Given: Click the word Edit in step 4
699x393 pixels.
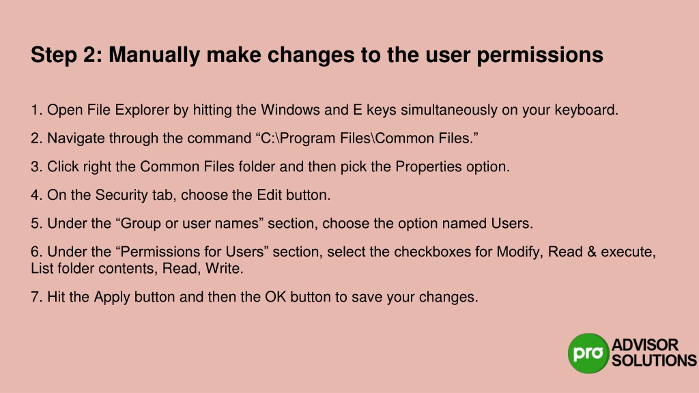Looking at the screenshot, I should coord(269,194).
